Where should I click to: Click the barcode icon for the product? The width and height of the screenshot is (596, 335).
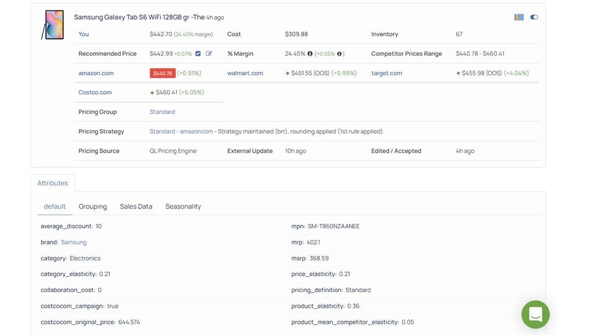point(518,17)
